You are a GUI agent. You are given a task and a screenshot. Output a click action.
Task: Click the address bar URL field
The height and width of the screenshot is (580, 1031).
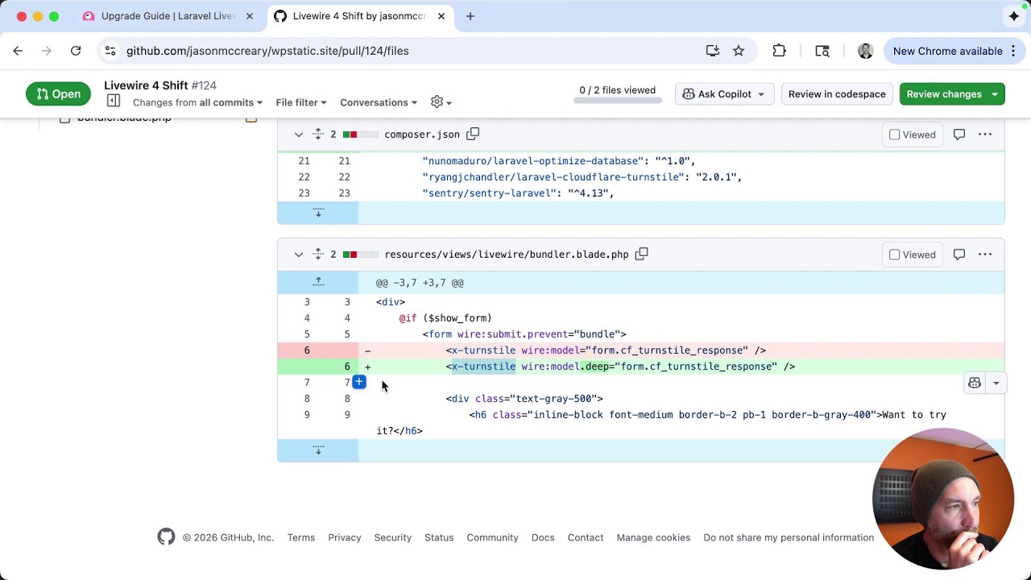[411, 51]
